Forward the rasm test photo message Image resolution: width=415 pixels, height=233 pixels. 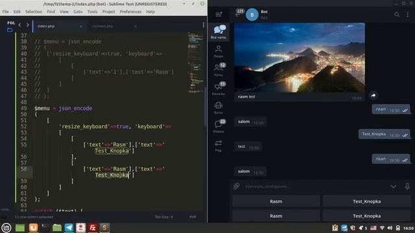pyautogui.click(x=373, y=96)
